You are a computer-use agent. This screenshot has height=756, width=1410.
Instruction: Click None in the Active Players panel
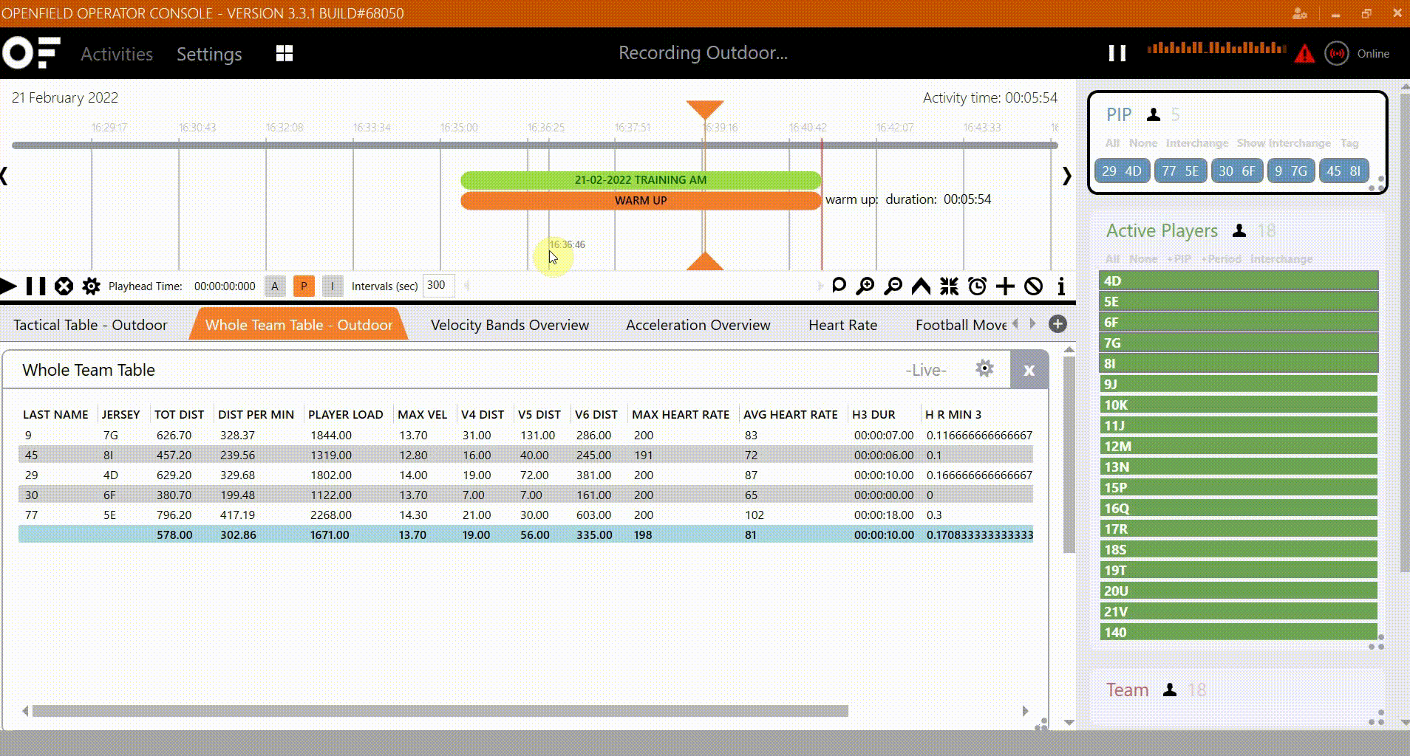pyautogui.click(x=1142, y=259)
